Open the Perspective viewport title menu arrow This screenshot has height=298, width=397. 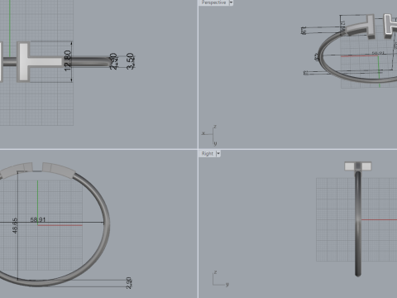coord(231,2)
